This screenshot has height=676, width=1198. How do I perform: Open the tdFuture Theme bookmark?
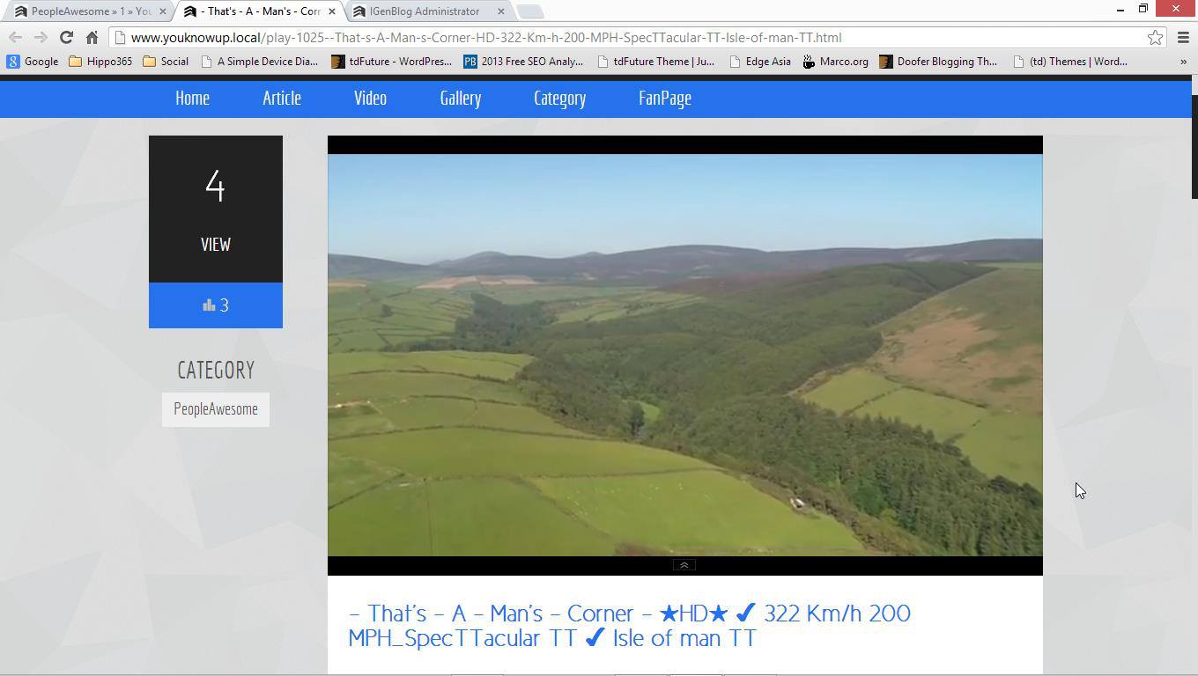656,62
